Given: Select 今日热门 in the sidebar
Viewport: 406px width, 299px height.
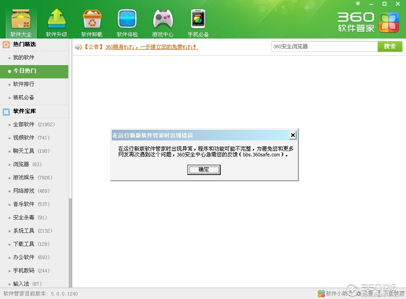Looking at the screenshot, I should click(34, 71).
